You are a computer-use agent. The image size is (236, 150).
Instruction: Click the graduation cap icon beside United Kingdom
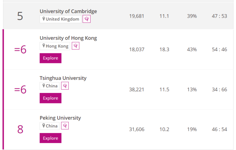[86, 19]
